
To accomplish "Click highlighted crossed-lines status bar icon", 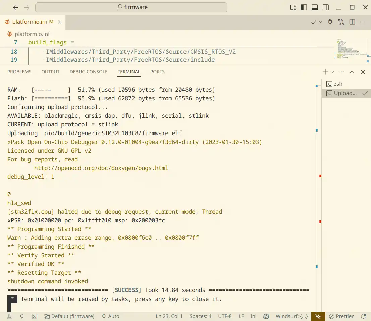I will [318, 317].
